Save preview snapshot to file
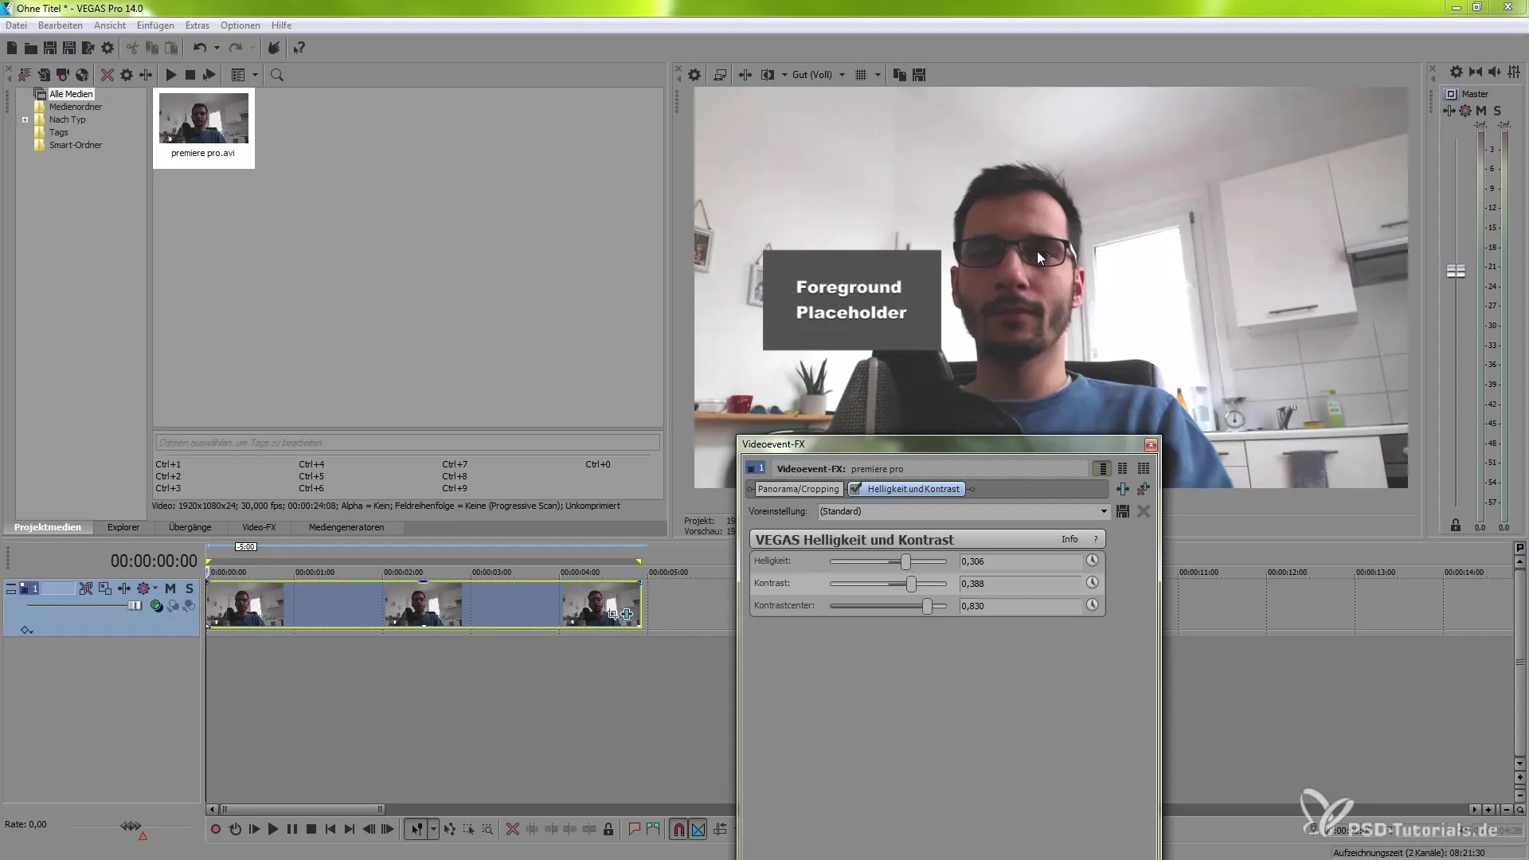The height and width of the screenshot is (860, 1529). pyautogui.click(x=919, y=75)
